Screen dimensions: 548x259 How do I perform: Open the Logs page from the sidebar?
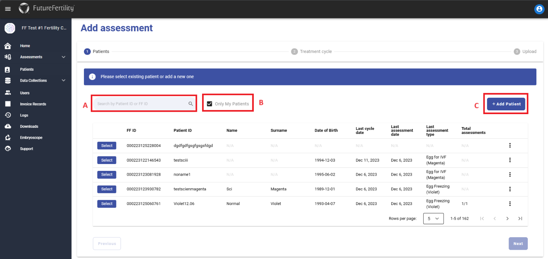coord(24,115)
